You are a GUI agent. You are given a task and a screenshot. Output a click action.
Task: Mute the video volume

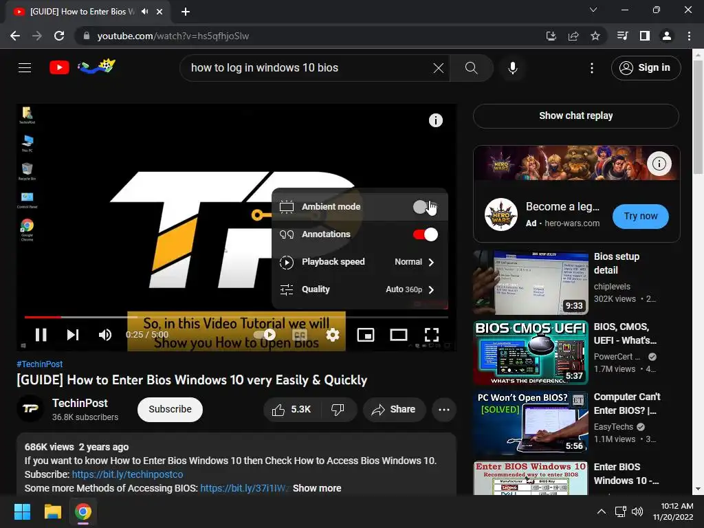105,335
